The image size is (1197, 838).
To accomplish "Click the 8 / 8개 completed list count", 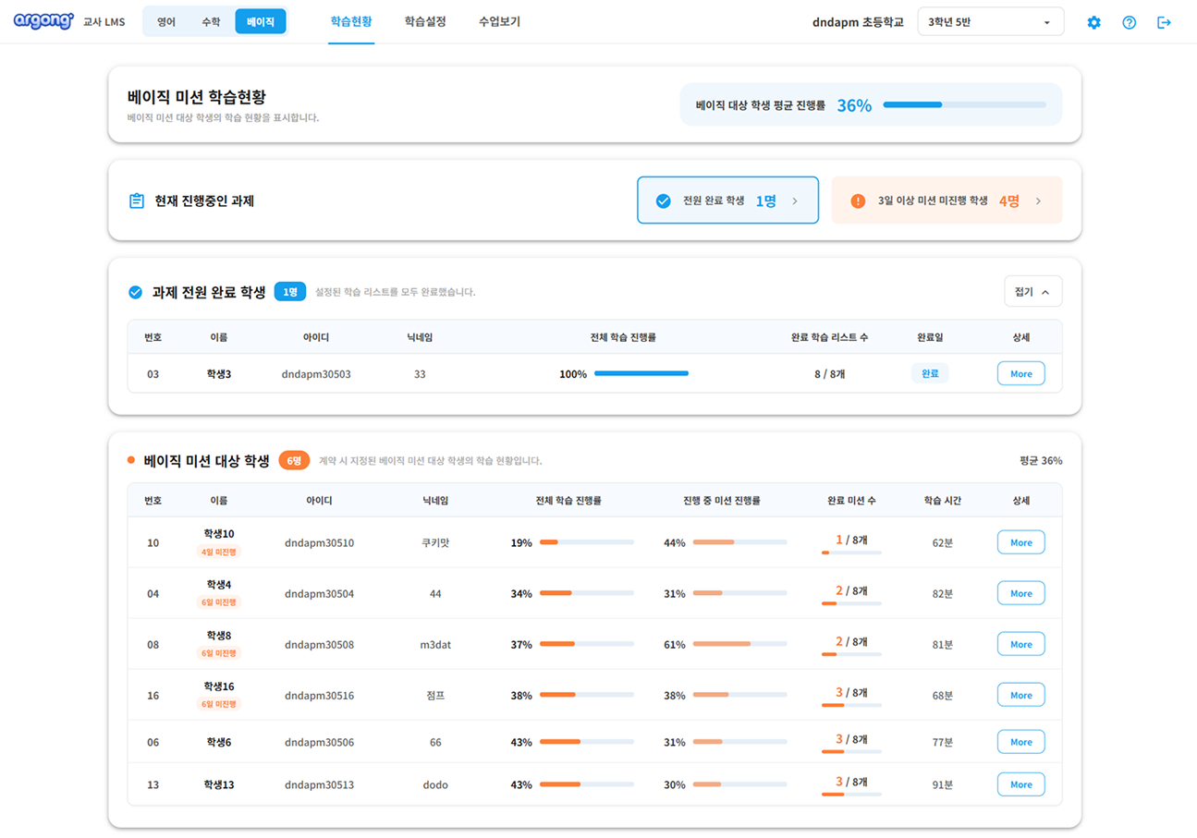I will (830, 374).
